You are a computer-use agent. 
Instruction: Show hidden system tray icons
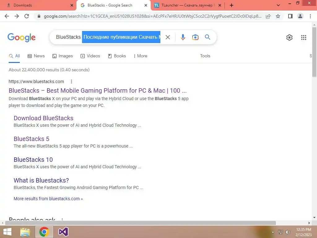coord(273,232)
